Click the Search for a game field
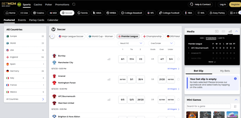 (x=208, y=106)
